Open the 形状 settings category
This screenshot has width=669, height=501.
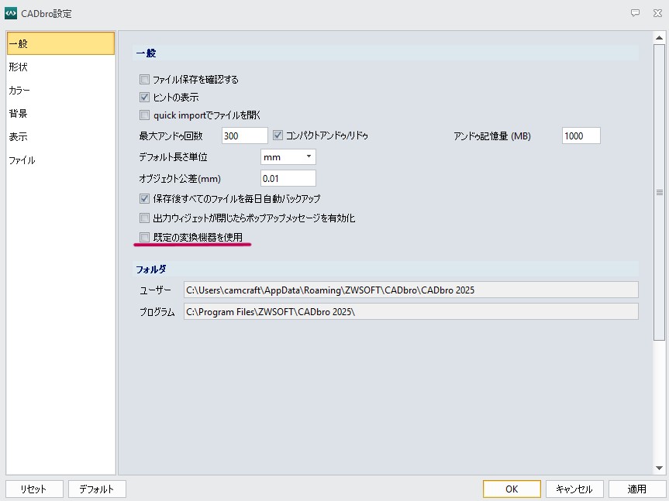click(60, 67)
